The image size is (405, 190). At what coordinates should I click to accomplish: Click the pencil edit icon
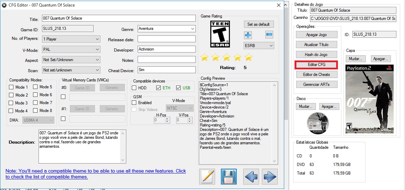pyautogui.click(x=207, y=177)
